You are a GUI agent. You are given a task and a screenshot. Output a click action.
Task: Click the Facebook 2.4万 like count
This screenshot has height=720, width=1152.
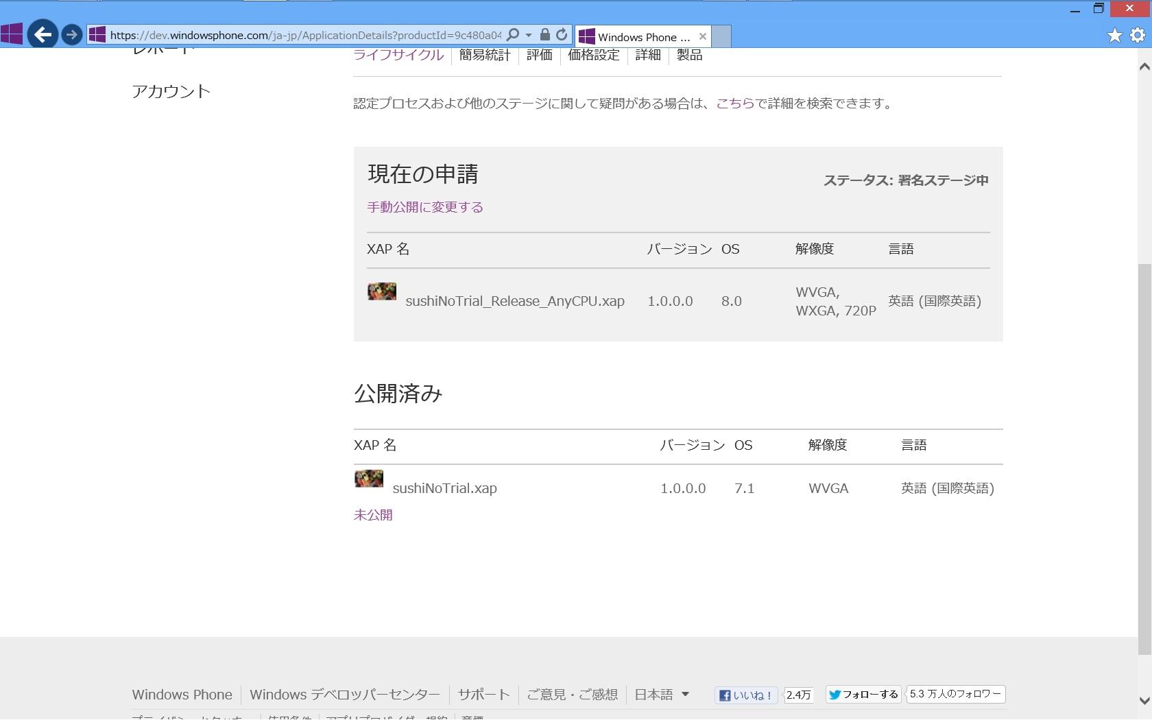[x=799, y=695]
